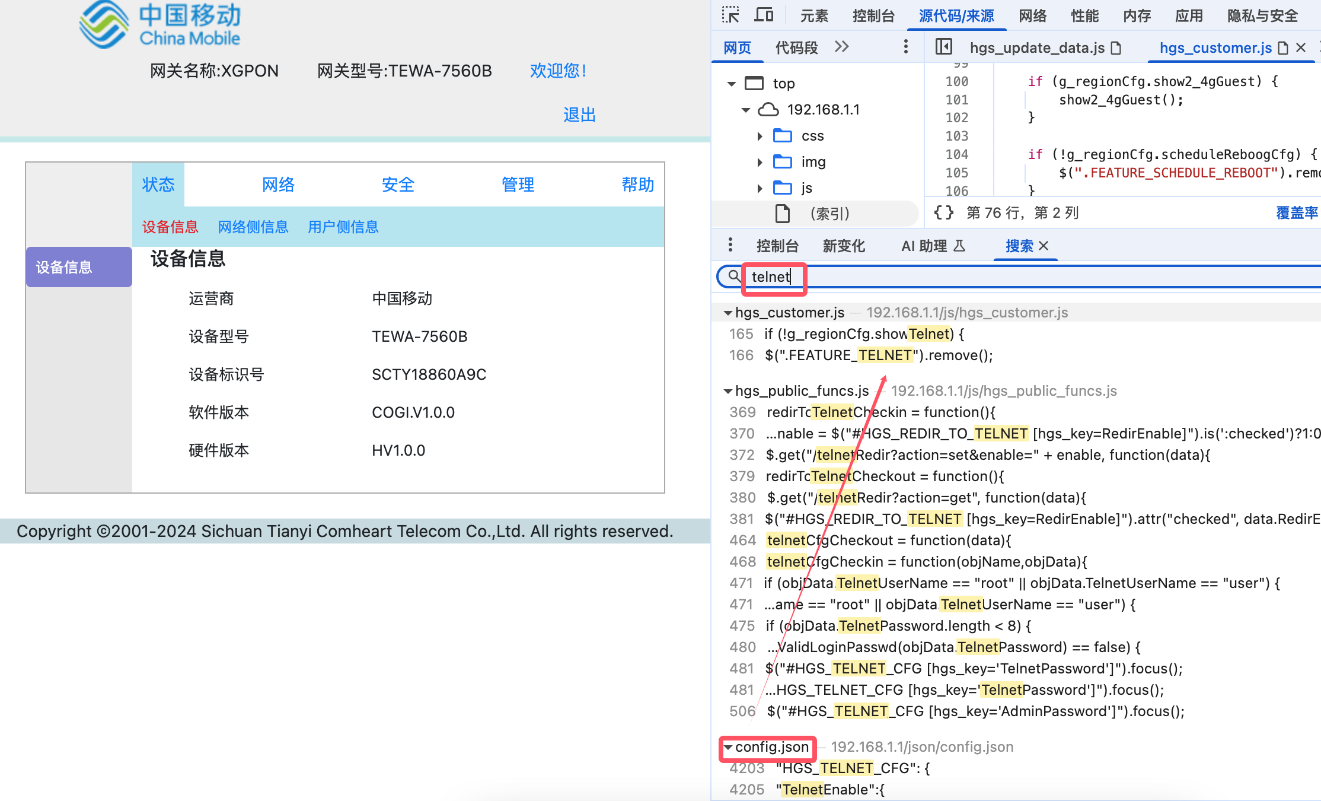This screenshot has height=801, width=1321.
Task: Collapse config.json search results
Action: 728,748
